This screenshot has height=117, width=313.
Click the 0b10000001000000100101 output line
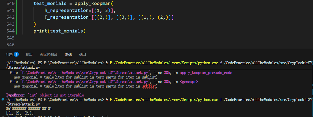coord(29,109)
